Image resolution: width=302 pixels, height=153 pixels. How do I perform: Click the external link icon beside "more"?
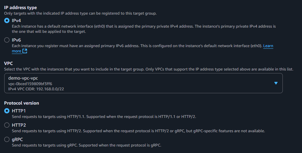coord(25,51)
